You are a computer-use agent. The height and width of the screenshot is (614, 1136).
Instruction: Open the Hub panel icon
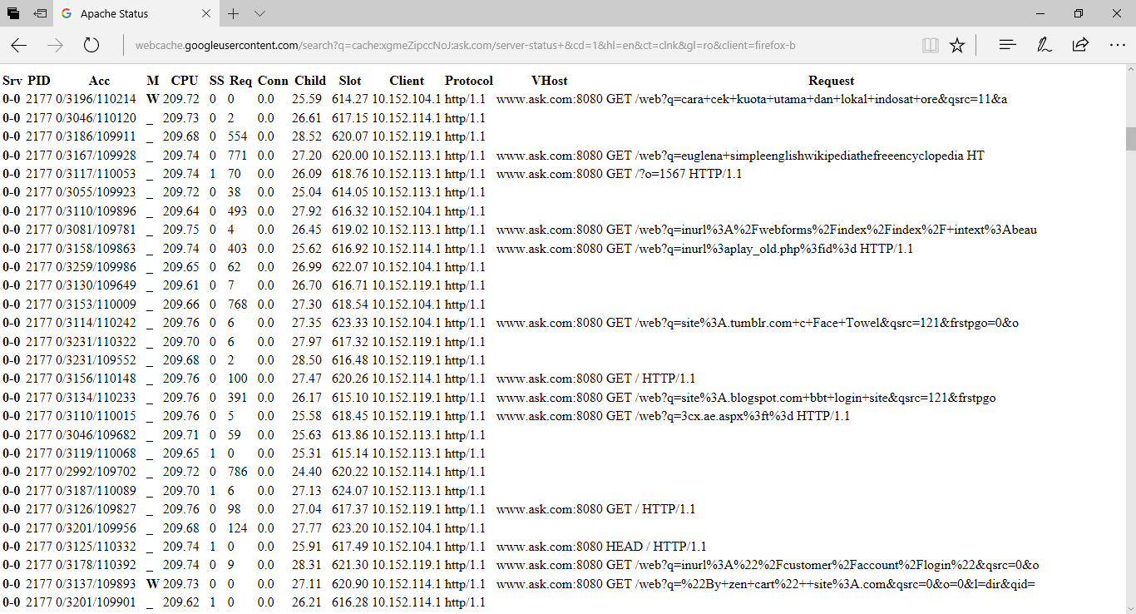click(x=1007, y=45)
